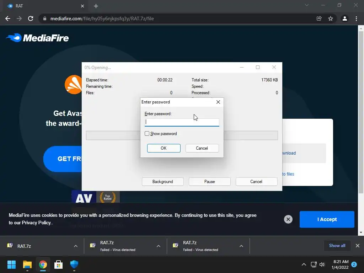Click the page vertical scrollbar thumb
Viewport: 364px width, 273px height.
coord(361,112)
